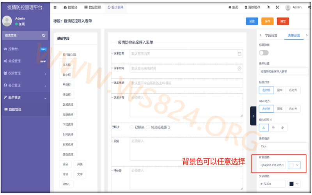Screen dimensions: 312x195
Task: Open the 控制台 top tab
Action: coord(71,7)
